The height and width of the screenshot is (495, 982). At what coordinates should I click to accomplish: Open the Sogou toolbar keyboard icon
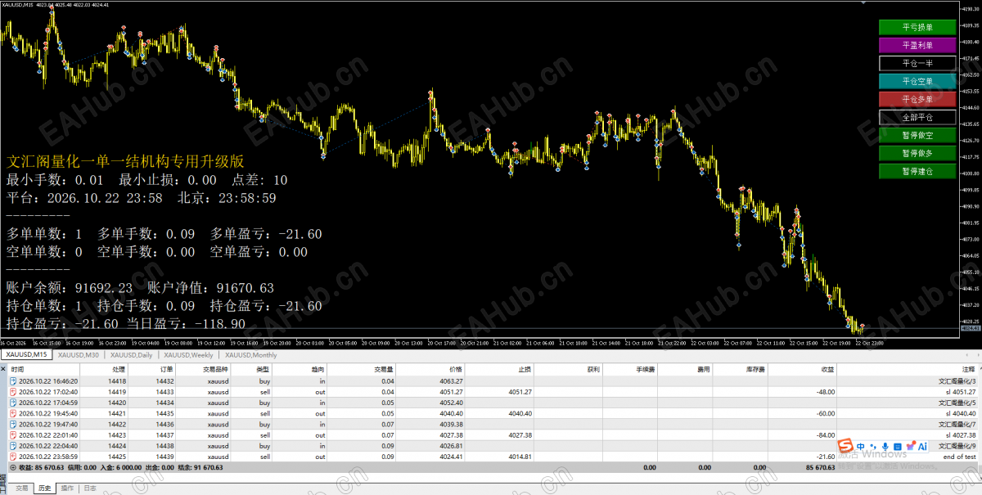[899, 447]
